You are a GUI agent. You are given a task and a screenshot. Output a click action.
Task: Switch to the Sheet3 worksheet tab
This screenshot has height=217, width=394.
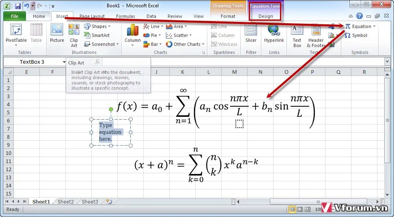coord(90,202)
